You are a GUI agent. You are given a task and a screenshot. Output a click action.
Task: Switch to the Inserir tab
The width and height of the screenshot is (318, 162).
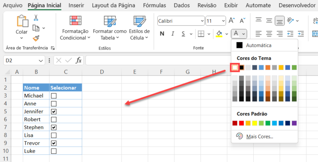click(76, 5)
